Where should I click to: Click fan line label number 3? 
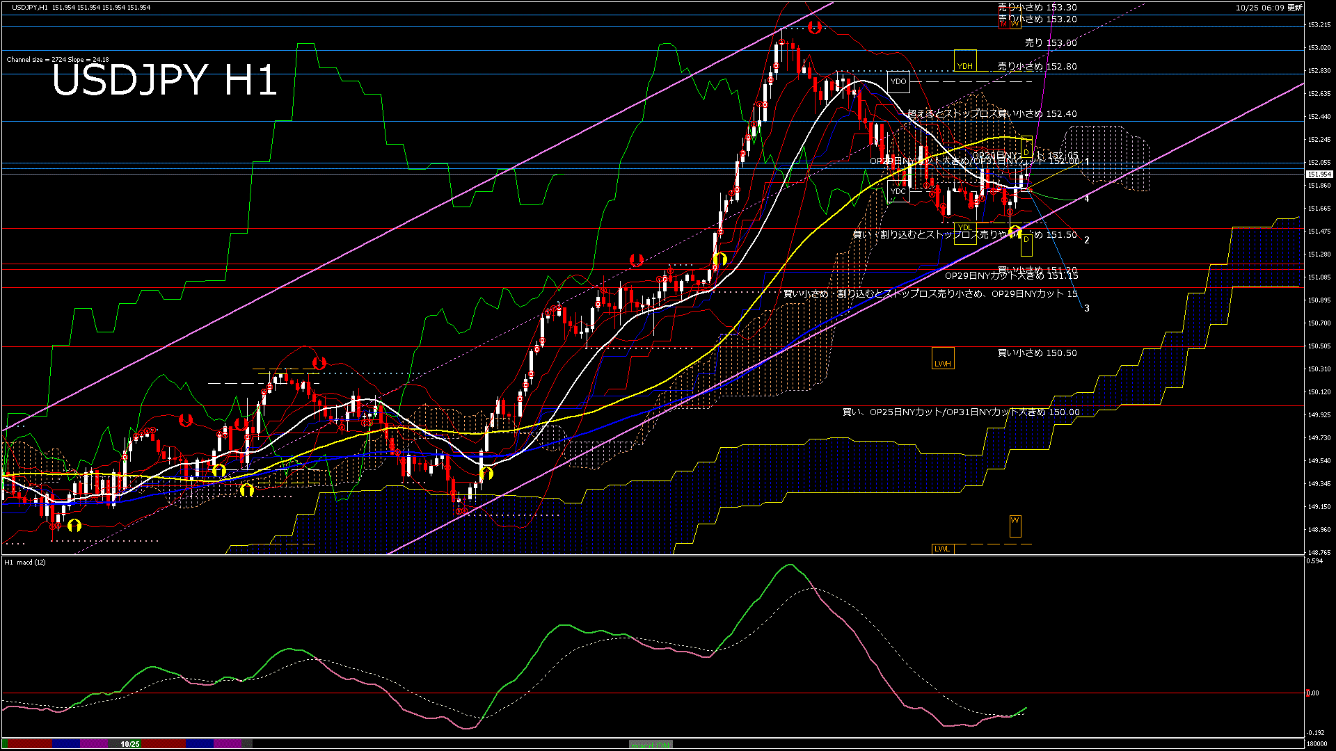(x=1087, y=308)
